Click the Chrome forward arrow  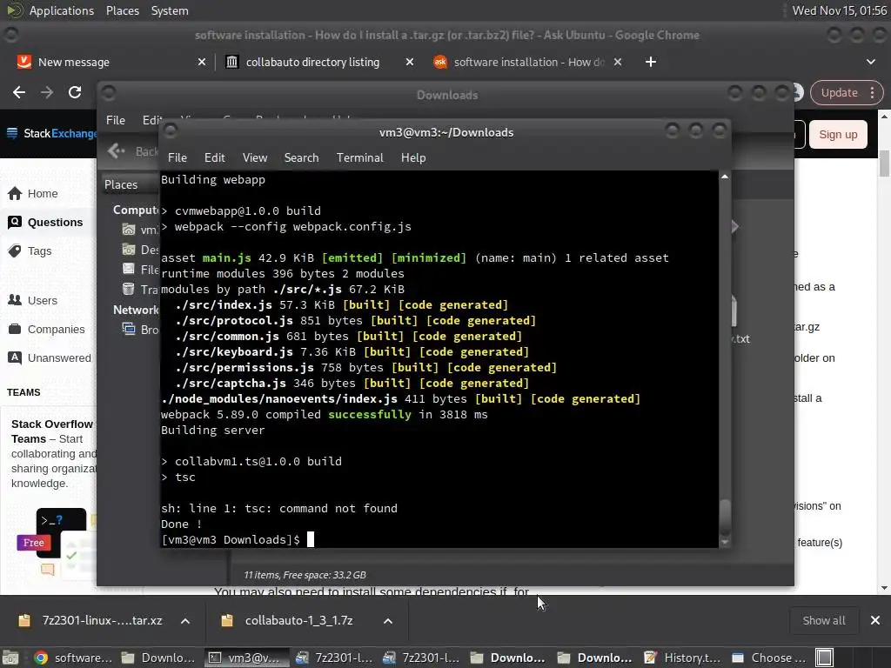[47, 92]
